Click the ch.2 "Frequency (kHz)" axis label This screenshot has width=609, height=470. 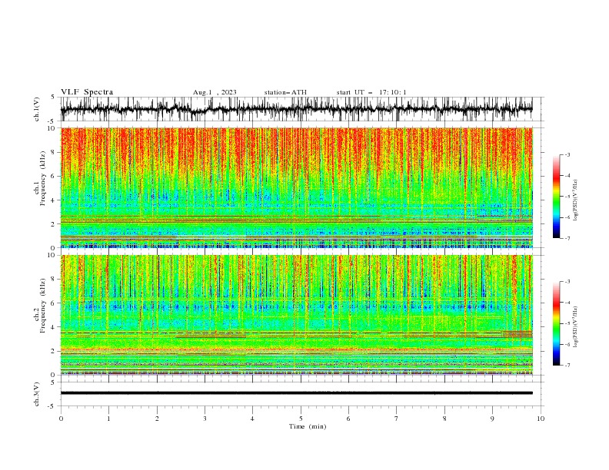pyautogui.click(x=43, y=306)
